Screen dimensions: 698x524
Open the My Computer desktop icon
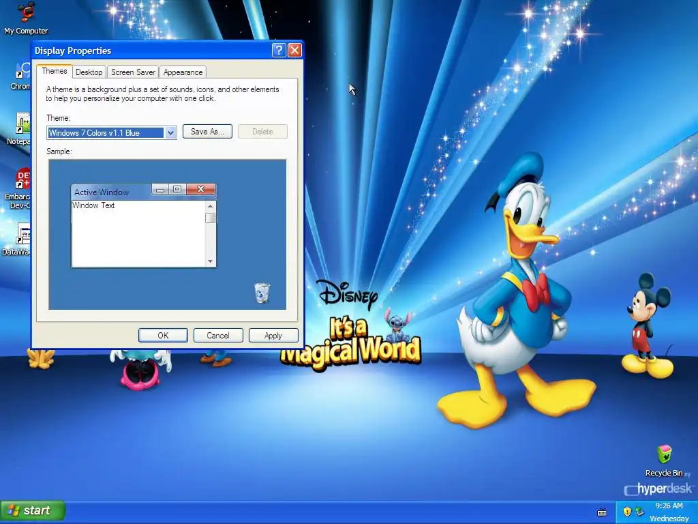point(26,18)
